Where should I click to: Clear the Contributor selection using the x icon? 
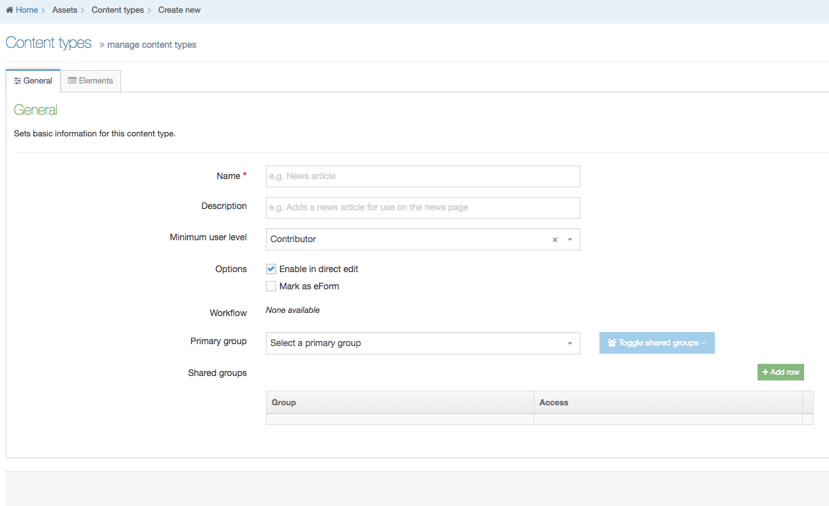pyautogui.click(x=554, y=239)
